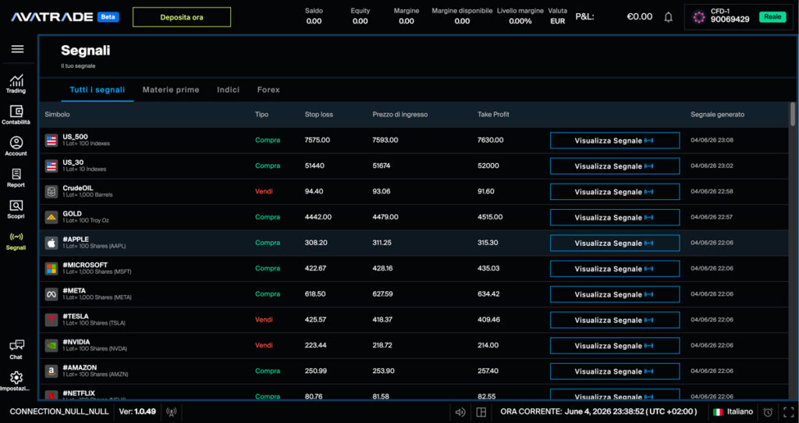Open Visualizza Segnale for GOLD

tap(615, 218)
